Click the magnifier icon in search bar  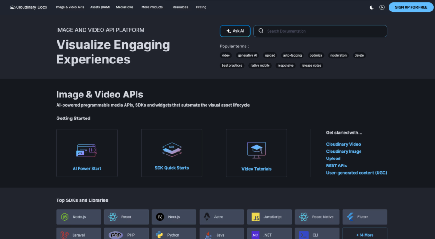pos(261,31)
